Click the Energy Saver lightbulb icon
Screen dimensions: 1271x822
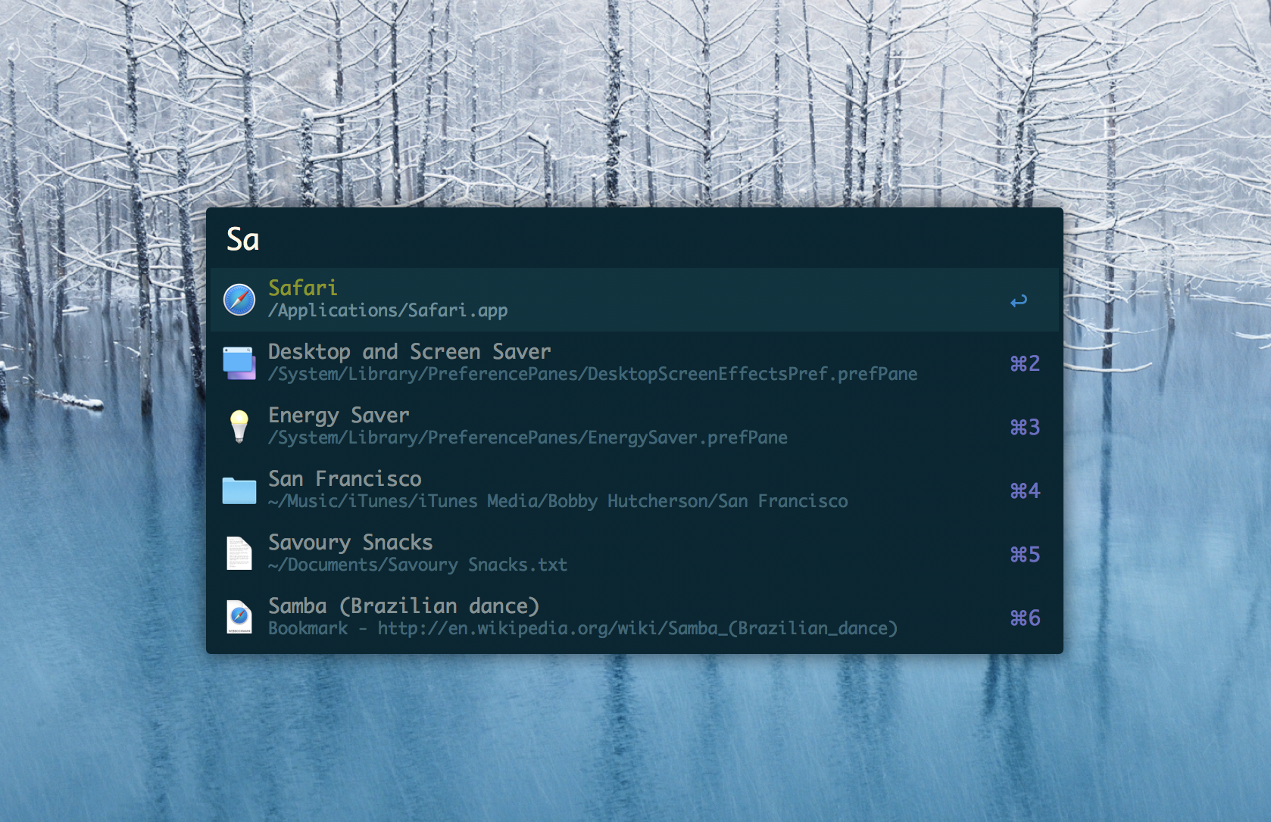[x=239, y=427]
